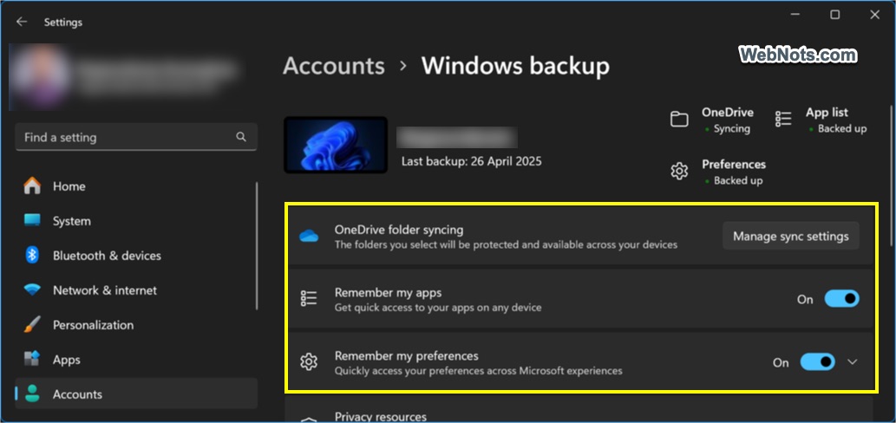Click the Bluetooth icon in sidebar
The image size is (896, 423).
(x=32, y=255)
